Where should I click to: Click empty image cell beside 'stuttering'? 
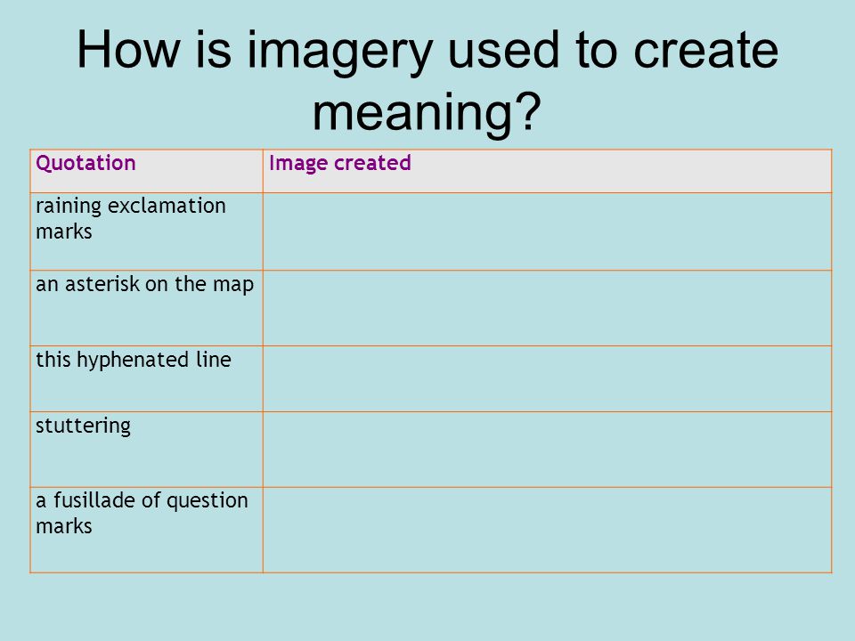point(547,449)
